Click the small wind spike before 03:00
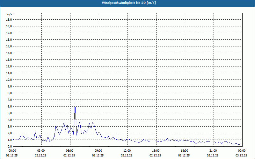Viewport: 255px width, 159px height. click(x=35, y=132)
